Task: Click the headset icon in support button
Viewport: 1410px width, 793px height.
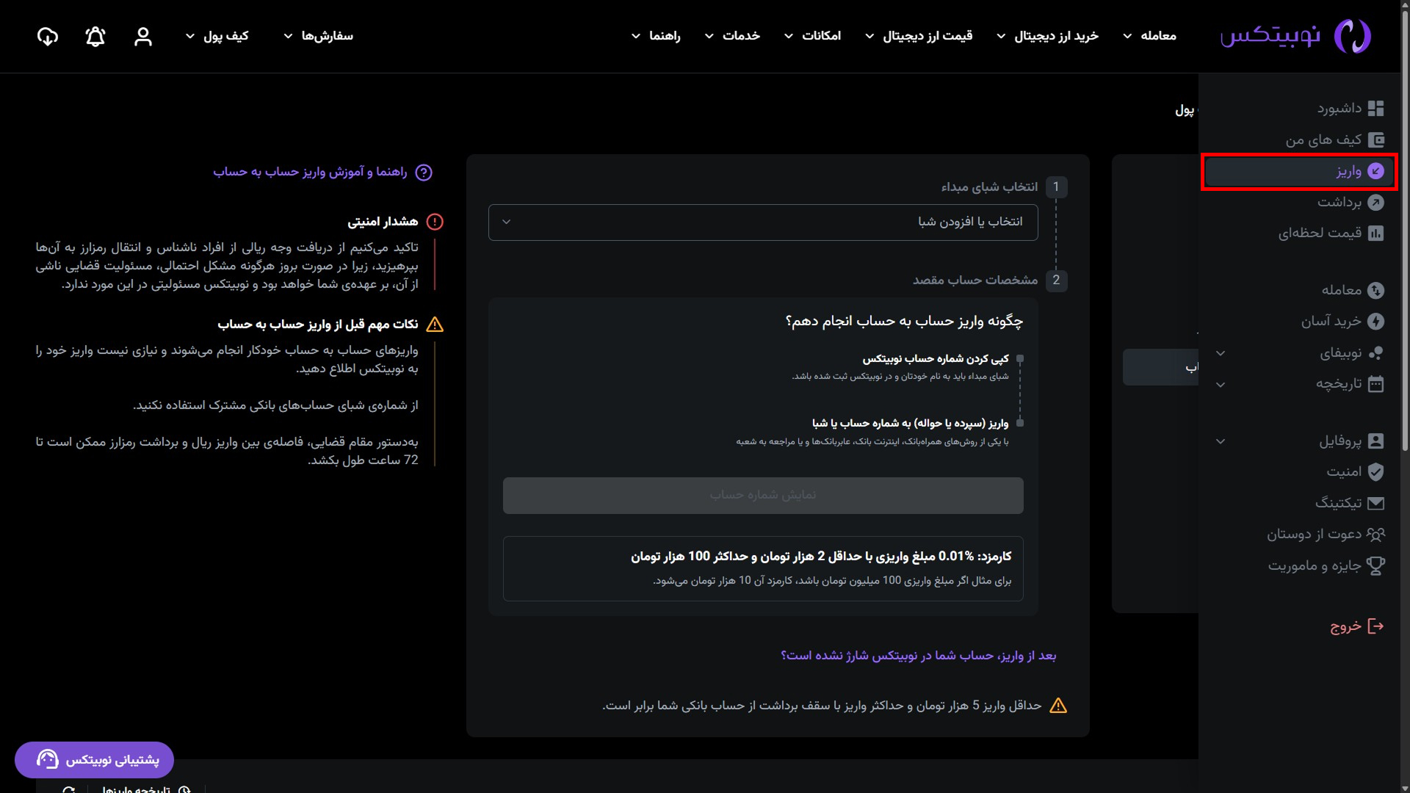Action: pyautogui.click(x=48, y=759)
